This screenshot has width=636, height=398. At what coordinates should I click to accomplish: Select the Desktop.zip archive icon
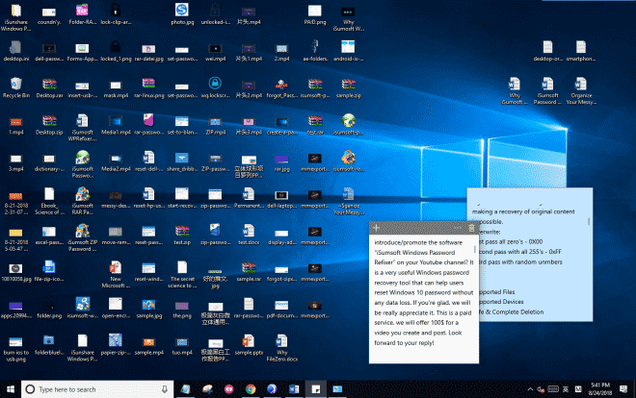point(49,119)
